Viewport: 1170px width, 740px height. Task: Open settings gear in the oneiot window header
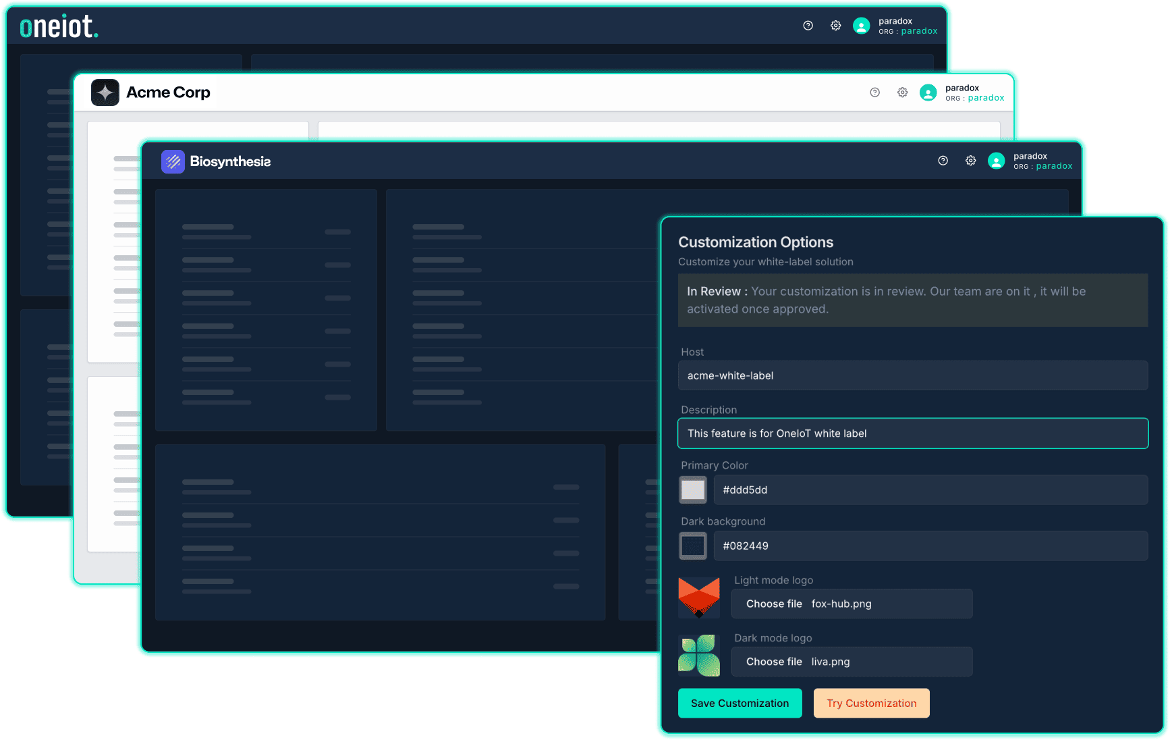(835, 26)
